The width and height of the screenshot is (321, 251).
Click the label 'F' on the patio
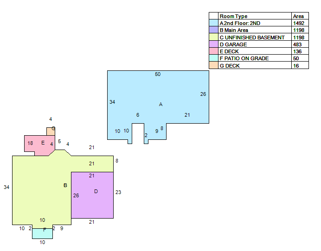coord(45,230)
